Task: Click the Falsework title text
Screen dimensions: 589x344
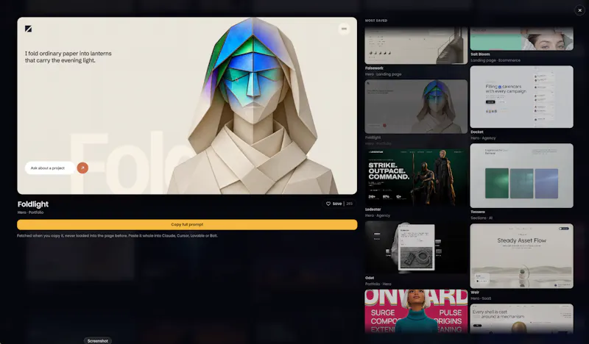Action: [374, 68]
